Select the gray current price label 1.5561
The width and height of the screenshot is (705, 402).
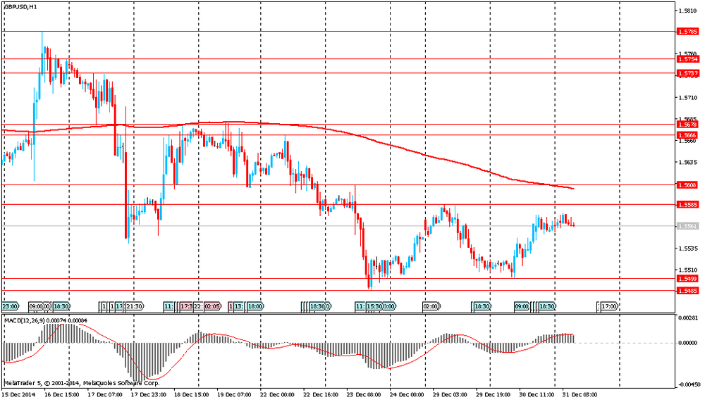click(687, 226)
